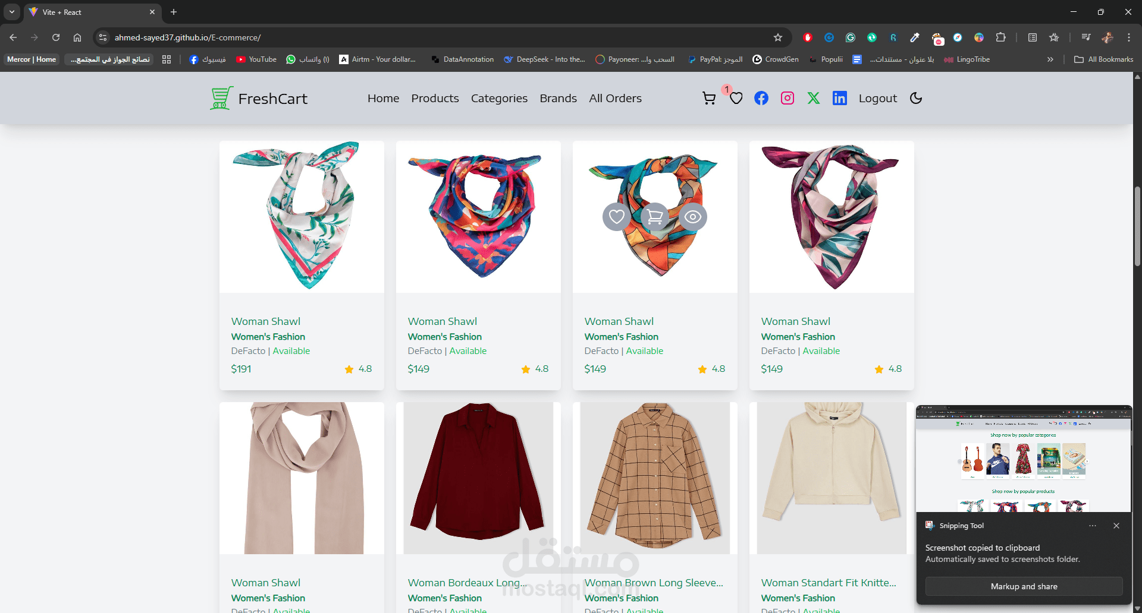Click the Woman Bordeaux Long... title
The width and height of the screenshot is (1142, 613).
click(x=467, y=583)
